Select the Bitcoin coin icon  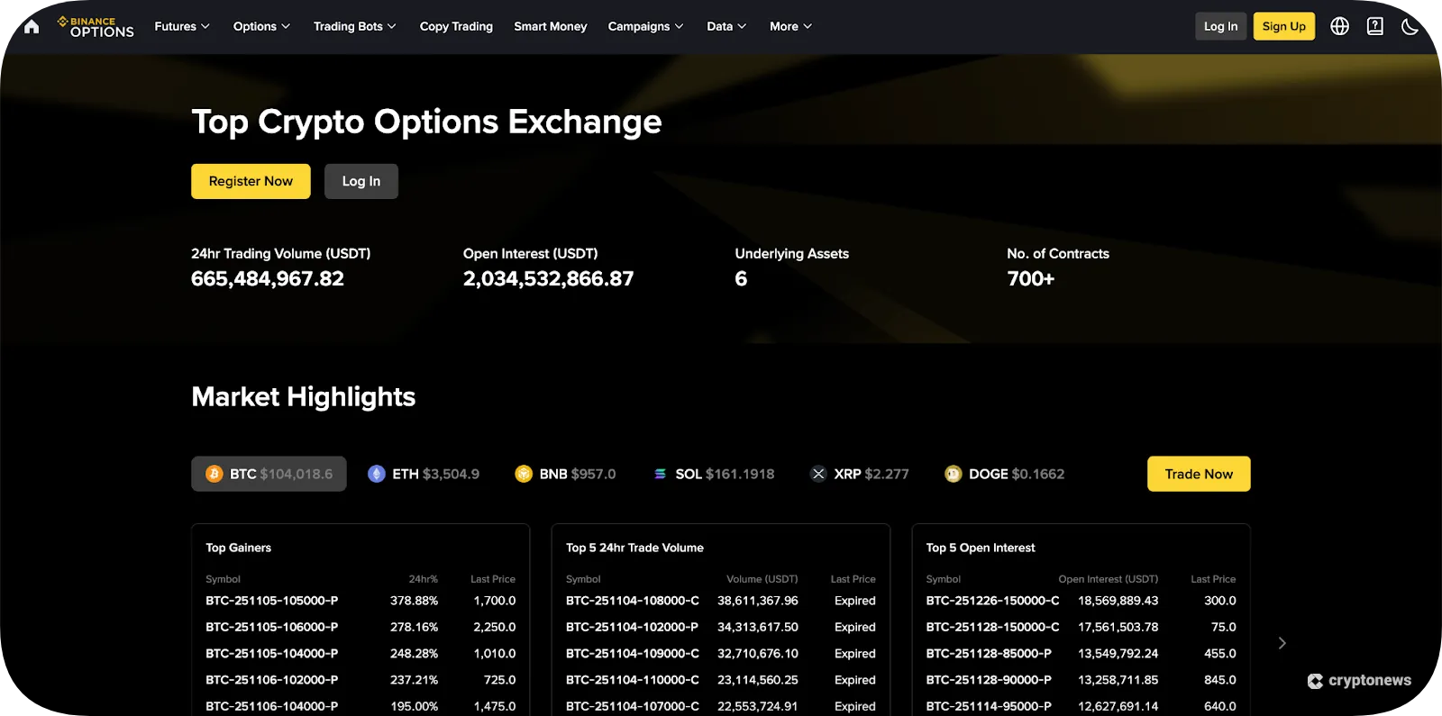click(x=214, y=474)
